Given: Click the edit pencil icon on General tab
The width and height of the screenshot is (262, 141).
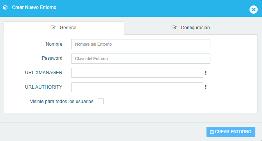Looking at the screenshot, I should click(x=53, y=27).
